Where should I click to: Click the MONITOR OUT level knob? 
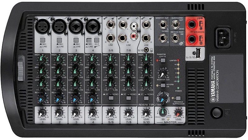point(162,73)
